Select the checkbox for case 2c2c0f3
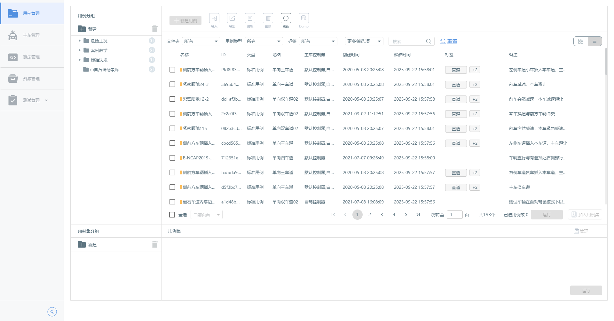The width and height of the screenshot is (614, 321). coord(172,114)
